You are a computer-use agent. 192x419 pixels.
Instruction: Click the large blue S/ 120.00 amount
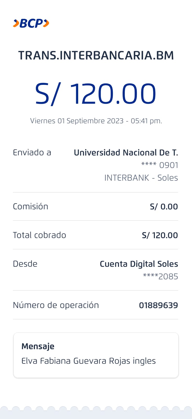[x=96, y=94]
